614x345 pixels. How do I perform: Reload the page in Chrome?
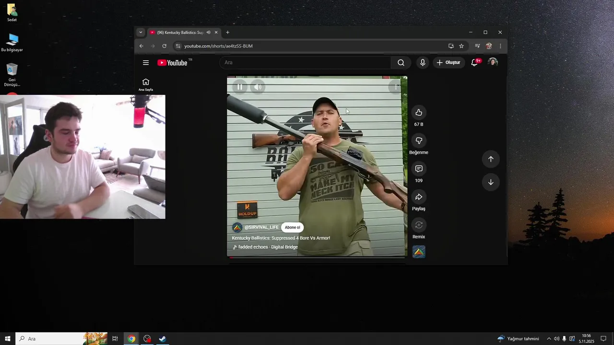coord(165,46)
